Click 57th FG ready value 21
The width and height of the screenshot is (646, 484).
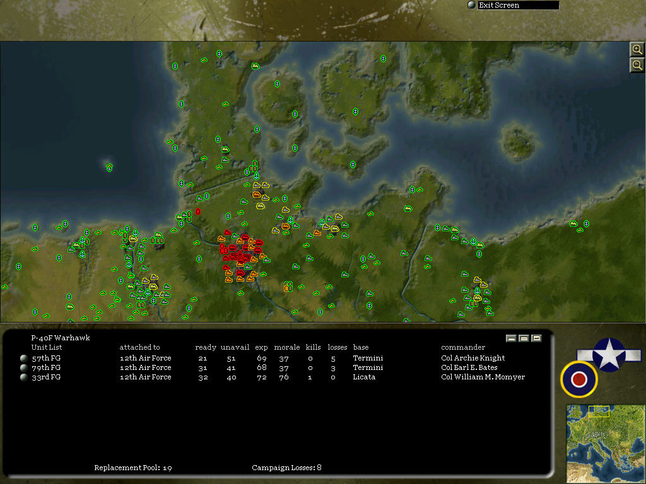(x=203, y=359)
